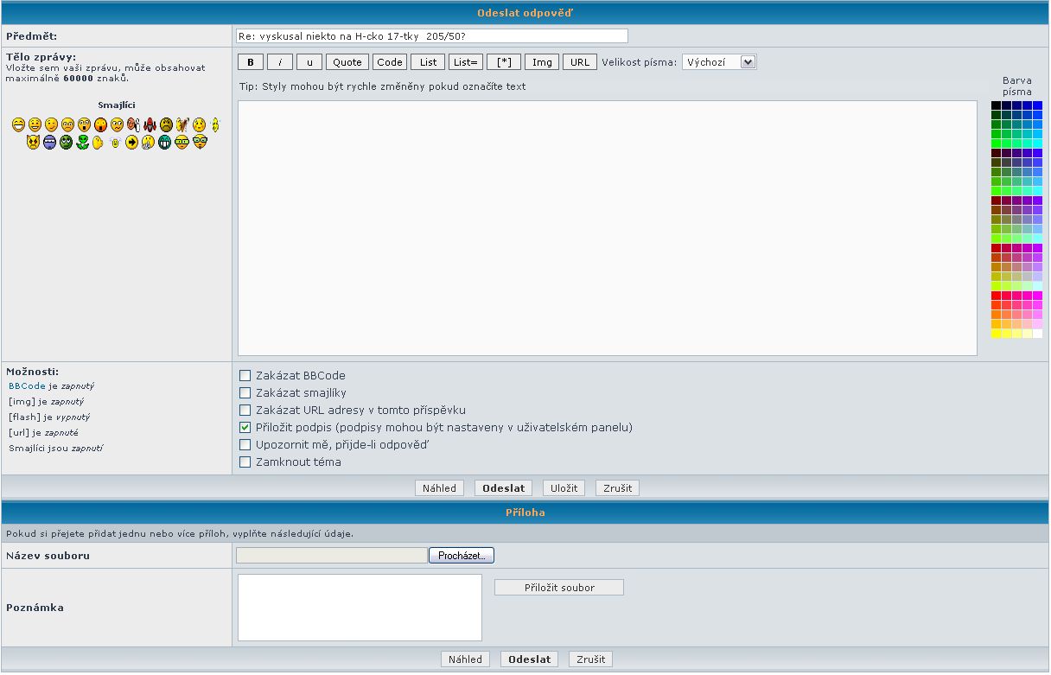The height and width of the screenshot is (675, 1051).
Task: Browse for a file with Procházet
Action: tap(462, 556)
